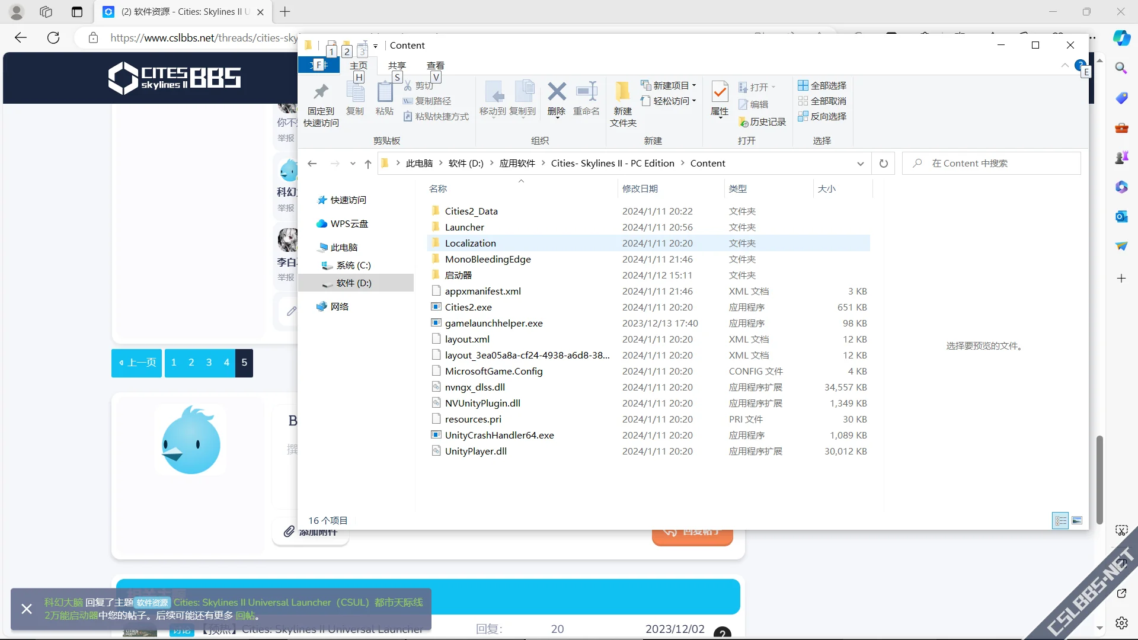Expand the address bar history dropdown
1138x640 pixels.
pos(861,164)
